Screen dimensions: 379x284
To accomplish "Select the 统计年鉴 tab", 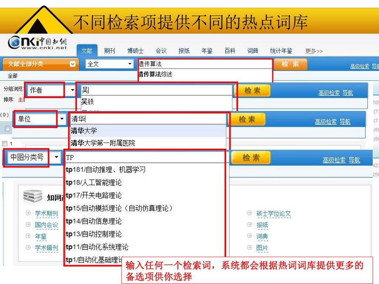I will pyautogui.click(x=281, y=51).
